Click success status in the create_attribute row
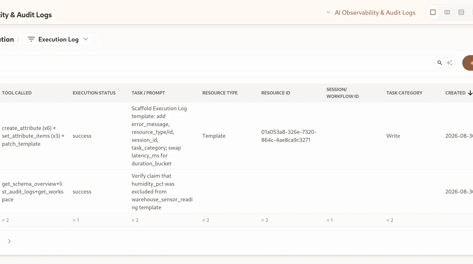Image resolution: width=473 pixels, height=264 pixels. coord(82,136)
